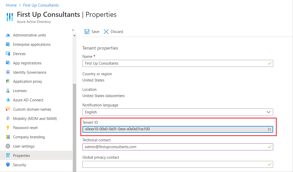Click the Technical contact field

[178, 147]
